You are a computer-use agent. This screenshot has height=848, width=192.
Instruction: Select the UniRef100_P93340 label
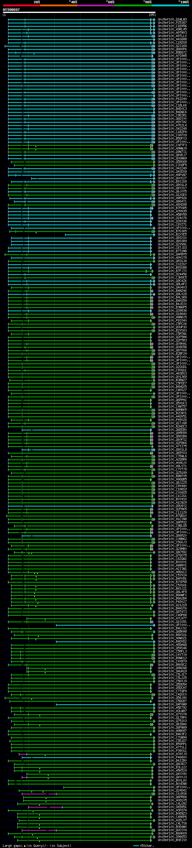tap(172, 321)
